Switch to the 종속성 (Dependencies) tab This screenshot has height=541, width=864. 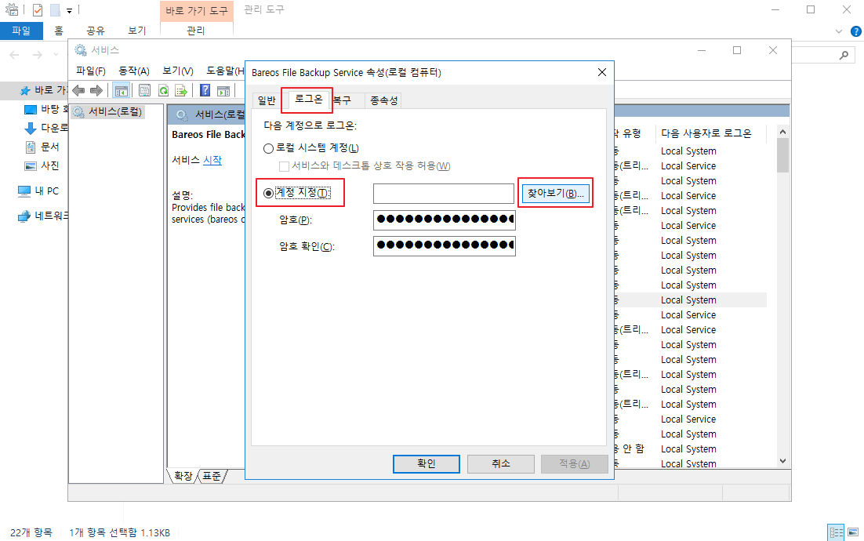point(383,100)
